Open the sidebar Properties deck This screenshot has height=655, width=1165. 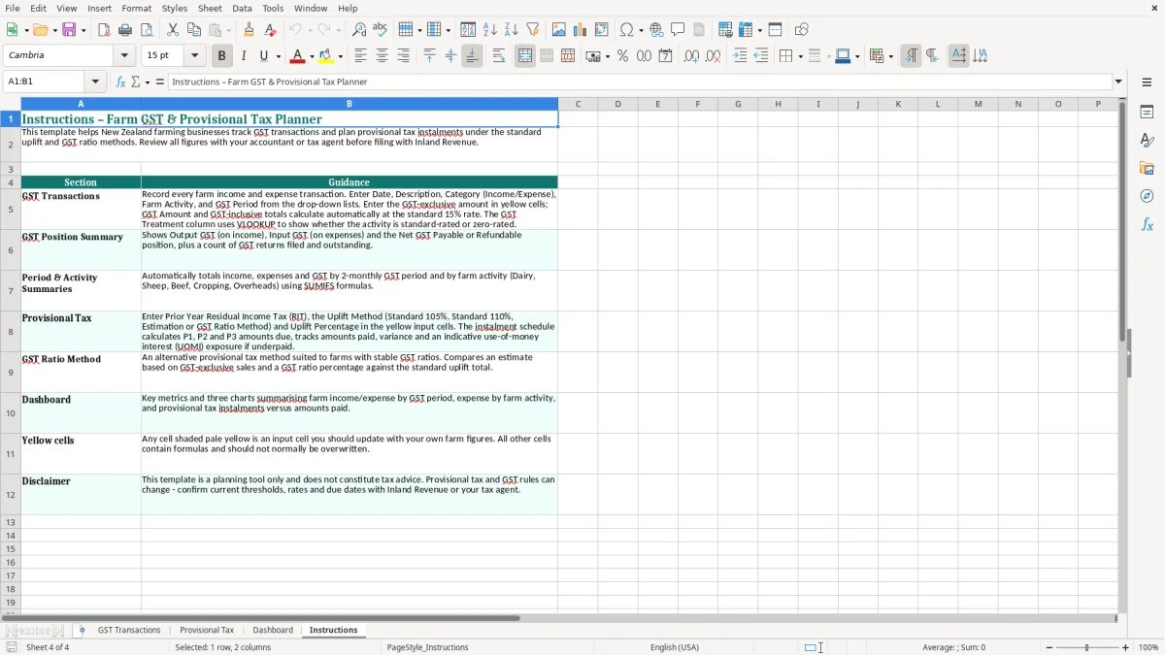[x=1147, y=113]
